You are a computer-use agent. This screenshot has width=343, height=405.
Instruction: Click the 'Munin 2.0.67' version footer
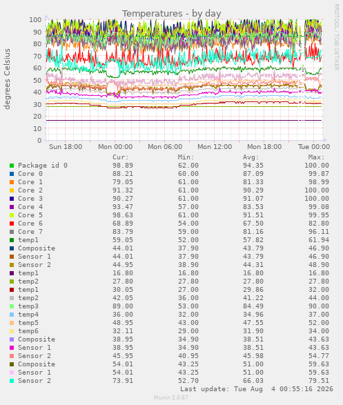point(171,397)
